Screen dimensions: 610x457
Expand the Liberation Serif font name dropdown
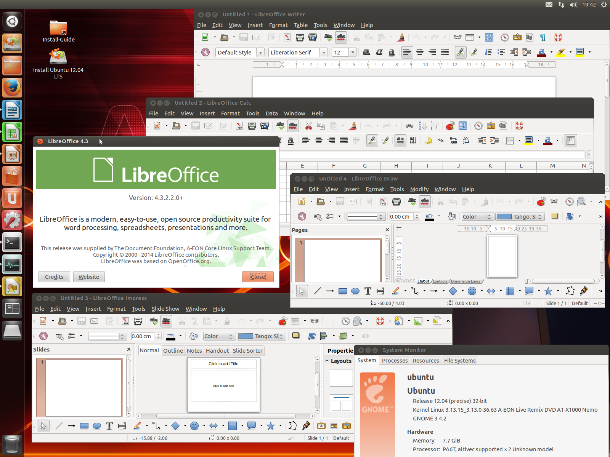pyautogui.click(x=324, y=53)
